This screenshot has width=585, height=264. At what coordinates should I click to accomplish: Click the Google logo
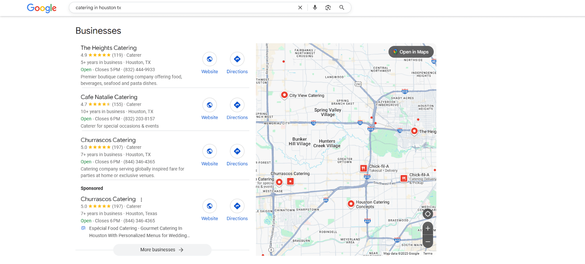42,8
